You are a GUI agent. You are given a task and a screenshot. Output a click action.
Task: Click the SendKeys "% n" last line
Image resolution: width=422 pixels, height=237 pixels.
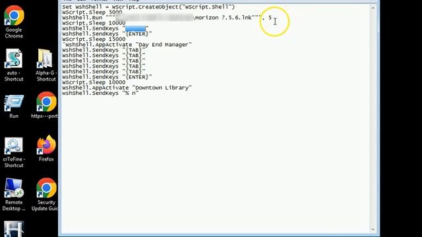pyautogui.click(x=100, y=93)
